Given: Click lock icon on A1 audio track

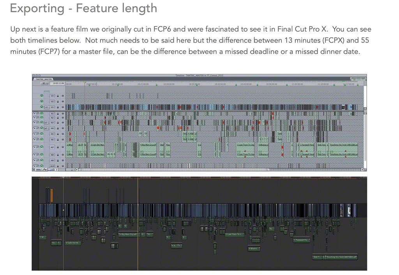Looking at the screenshot, I should click(x=58, y=114).
